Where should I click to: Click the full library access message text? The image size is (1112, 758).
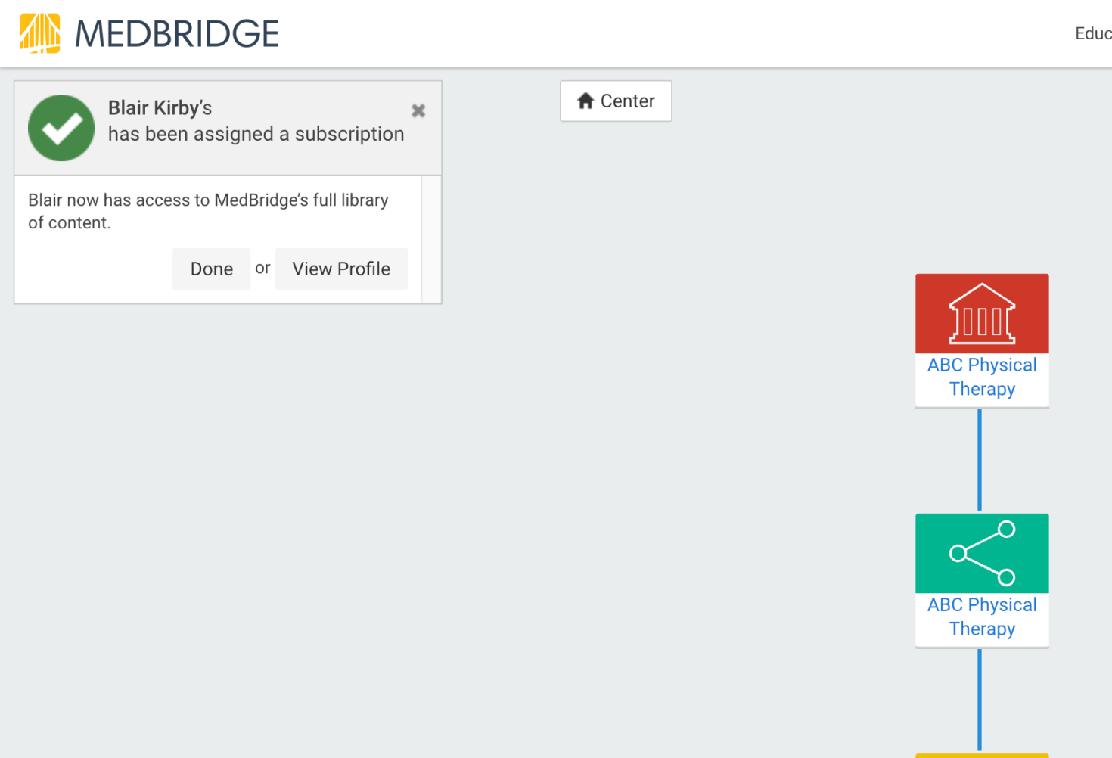(x=208, y=211)
